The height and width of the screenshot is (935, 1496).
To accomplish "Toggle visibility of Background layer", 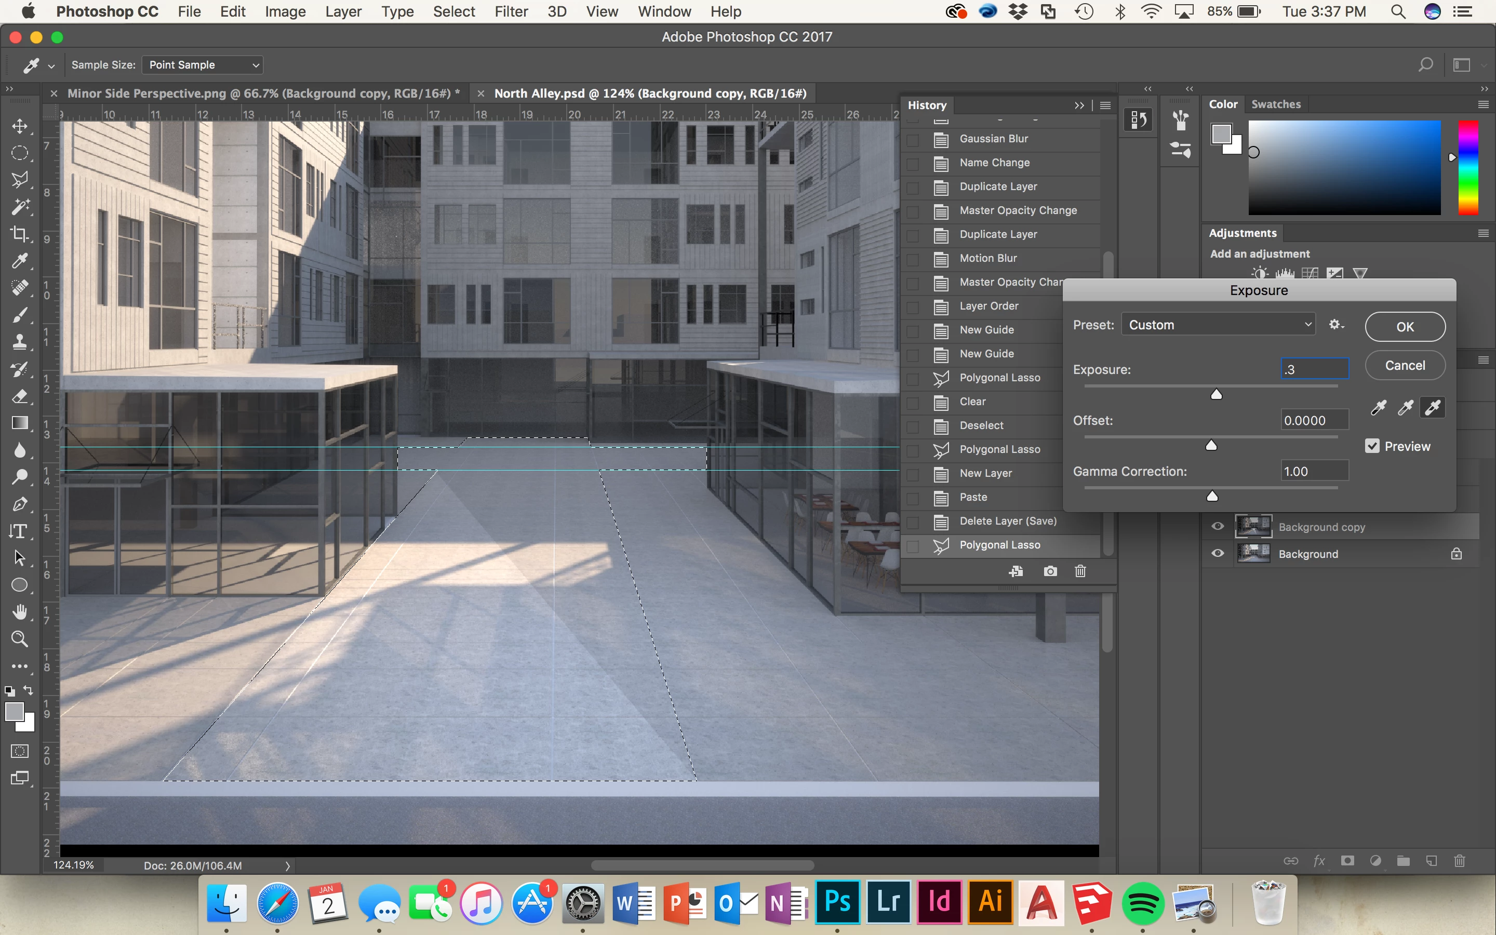I will [x=1217, y=553].
